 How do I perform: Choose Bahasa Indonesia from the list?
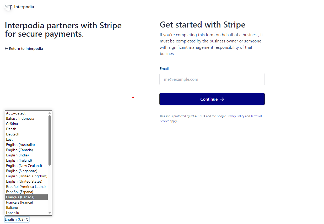[20, 118]
